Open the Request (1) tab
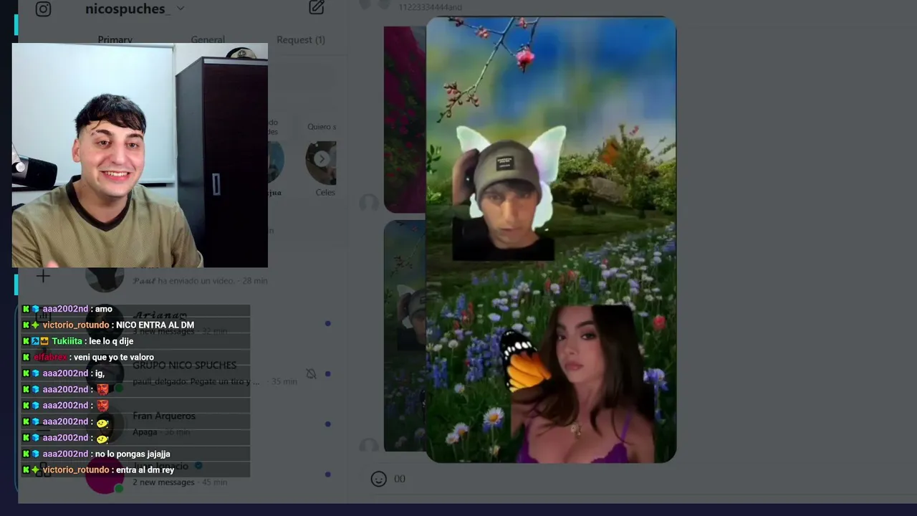This screenshot has width=917, height=516. coord(301,39)
